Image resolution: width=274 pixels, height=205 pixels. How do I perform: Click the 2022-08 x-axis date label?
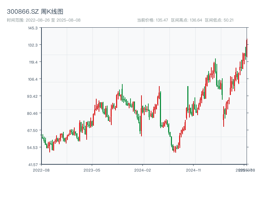pos(41,170)
